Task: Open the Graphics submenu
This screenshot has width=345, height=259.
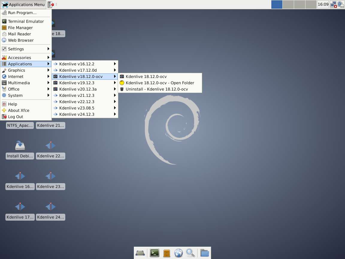Action: click(26, 70)
